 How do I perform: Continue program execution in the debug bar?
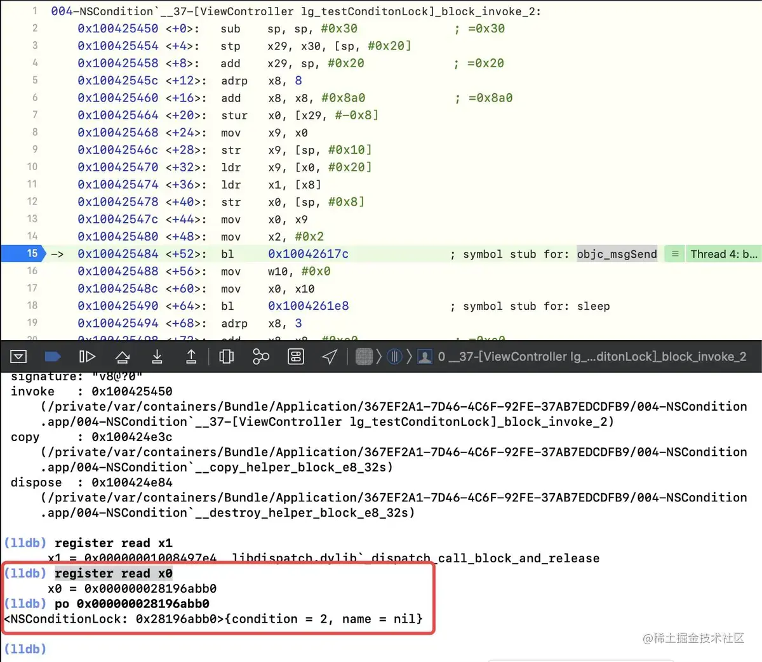(87, 357)
